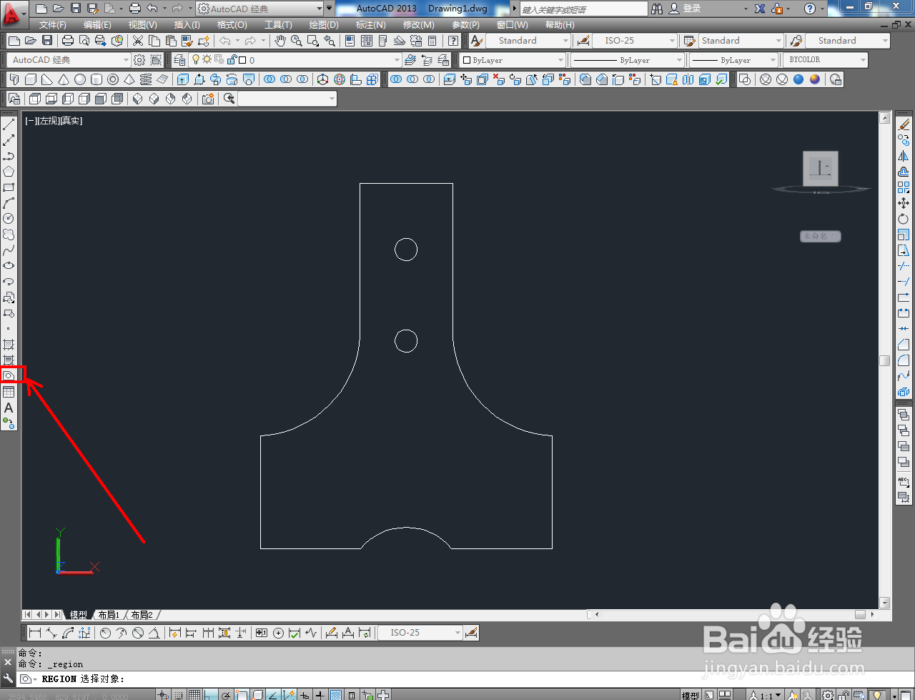Toggle layer 0 lock padlock icon
915x700 pixels.
[232, 60]
